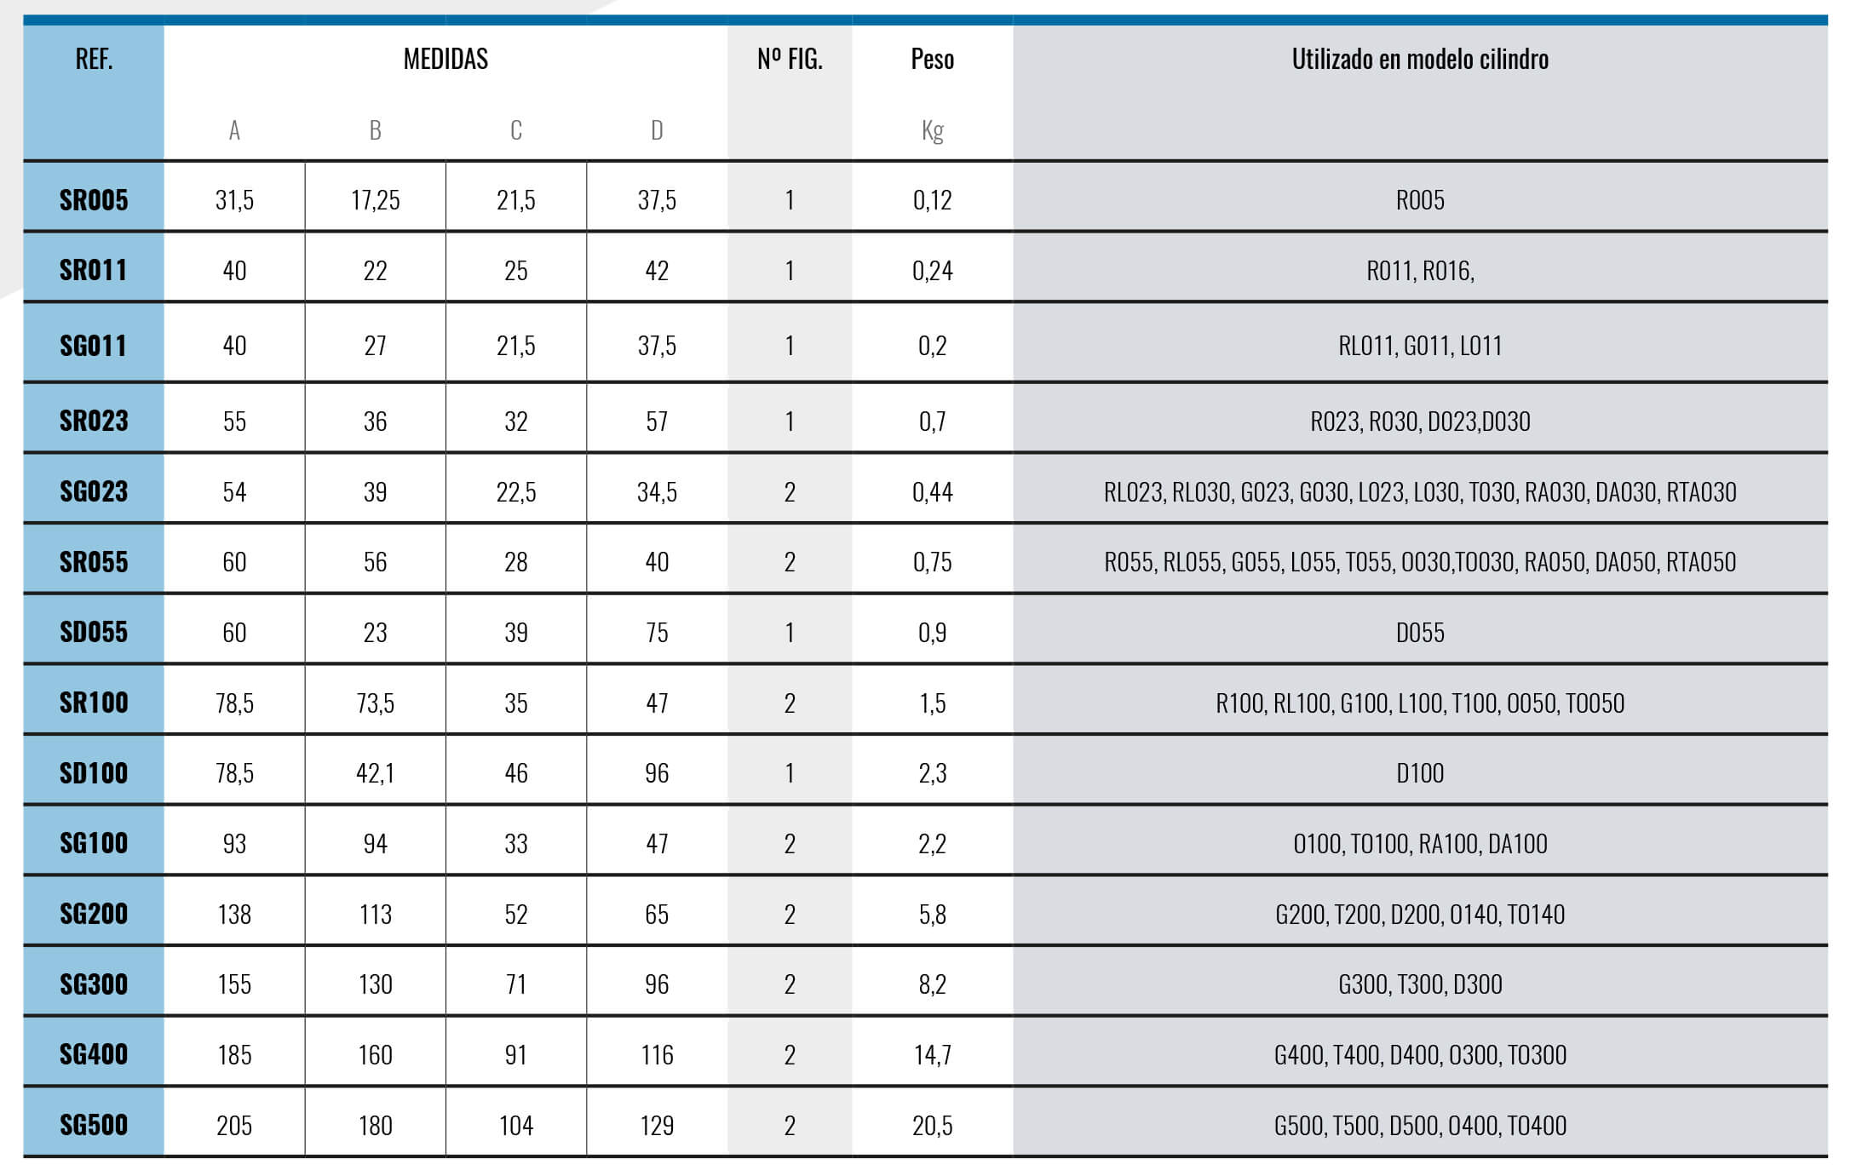1874x1176 pixels.
Task: Select the 'RL011, G011, L011' cylinder cell
Action: coord(1420,346)
